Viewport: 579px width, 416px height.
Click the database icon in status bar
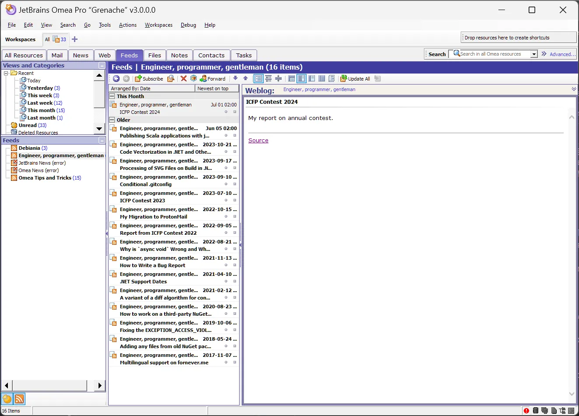point(536,411)
